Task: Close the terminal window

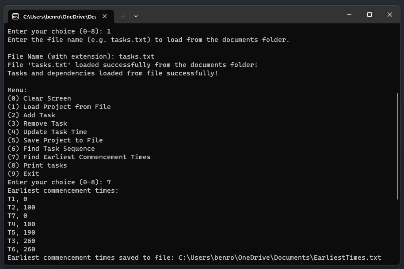Action: click(389, 15)
